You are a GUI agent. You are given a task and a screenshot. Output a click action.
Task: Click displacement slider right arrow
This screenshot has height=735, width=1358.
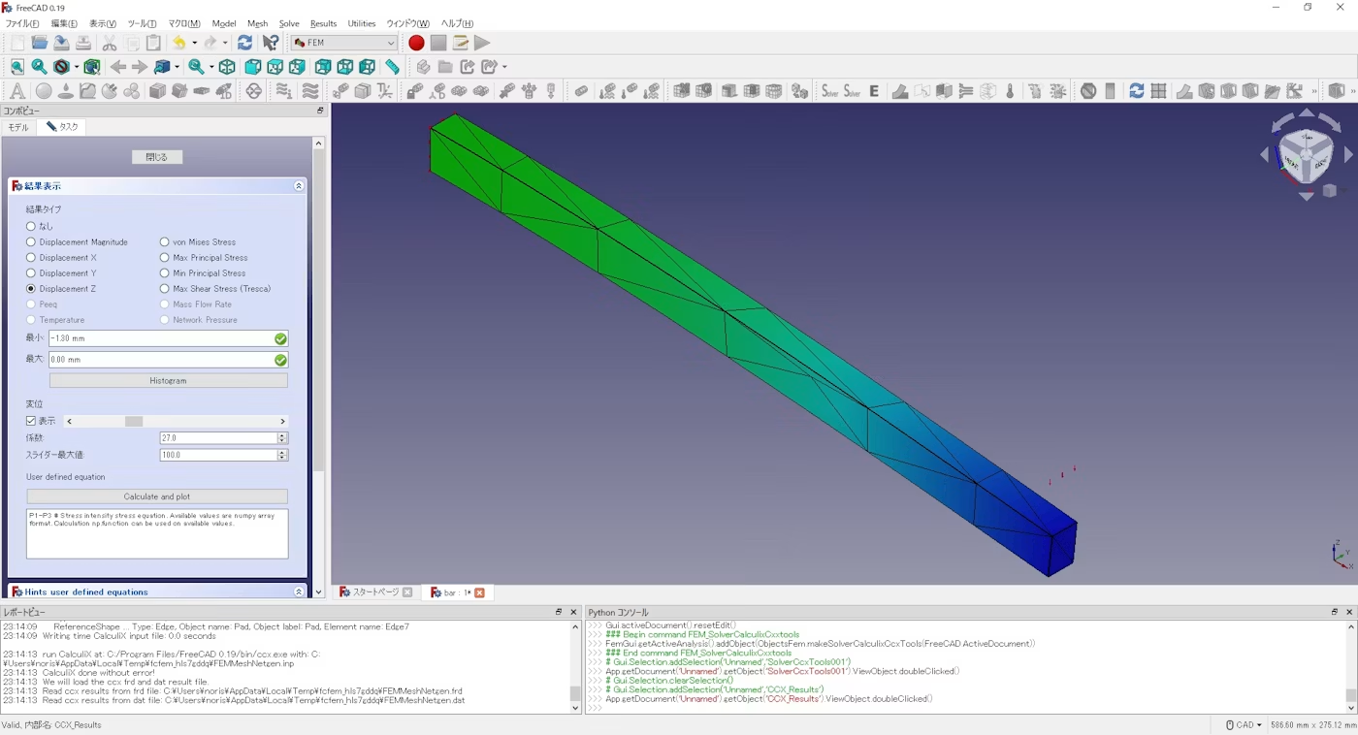click(x=282, y=421)
